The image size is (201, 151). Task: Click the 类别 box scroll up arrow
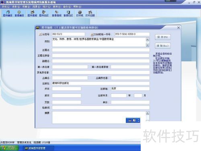(x=148, y=39)
